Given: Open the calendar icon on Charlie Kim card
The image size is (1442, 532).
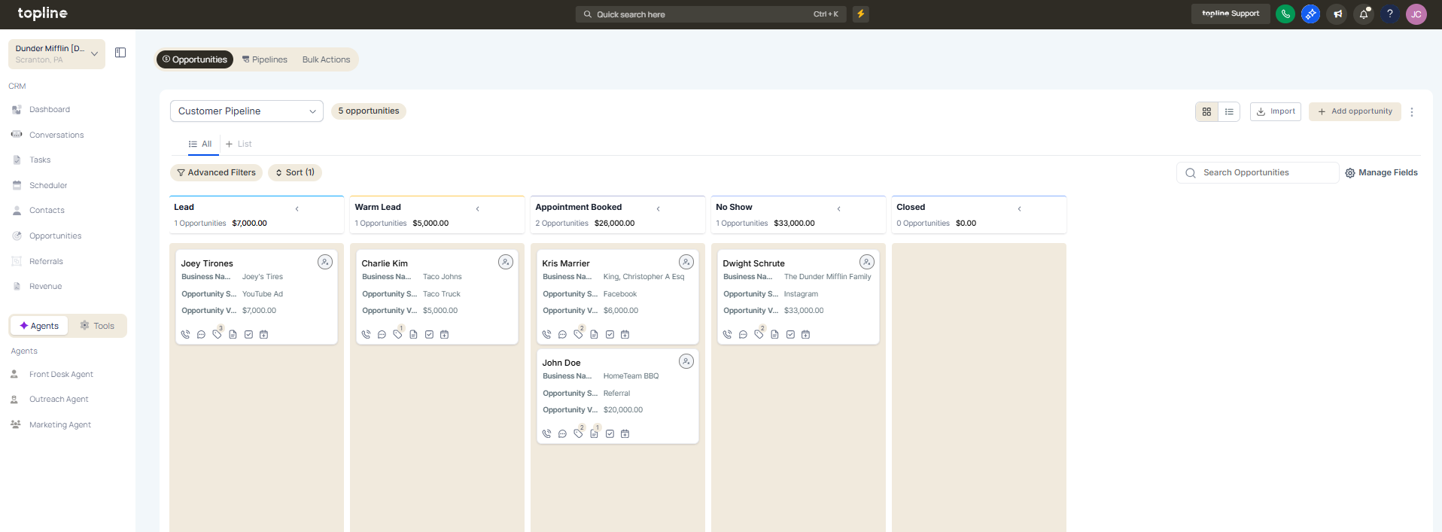Looking at the screenshot, I should click(445, 334).
